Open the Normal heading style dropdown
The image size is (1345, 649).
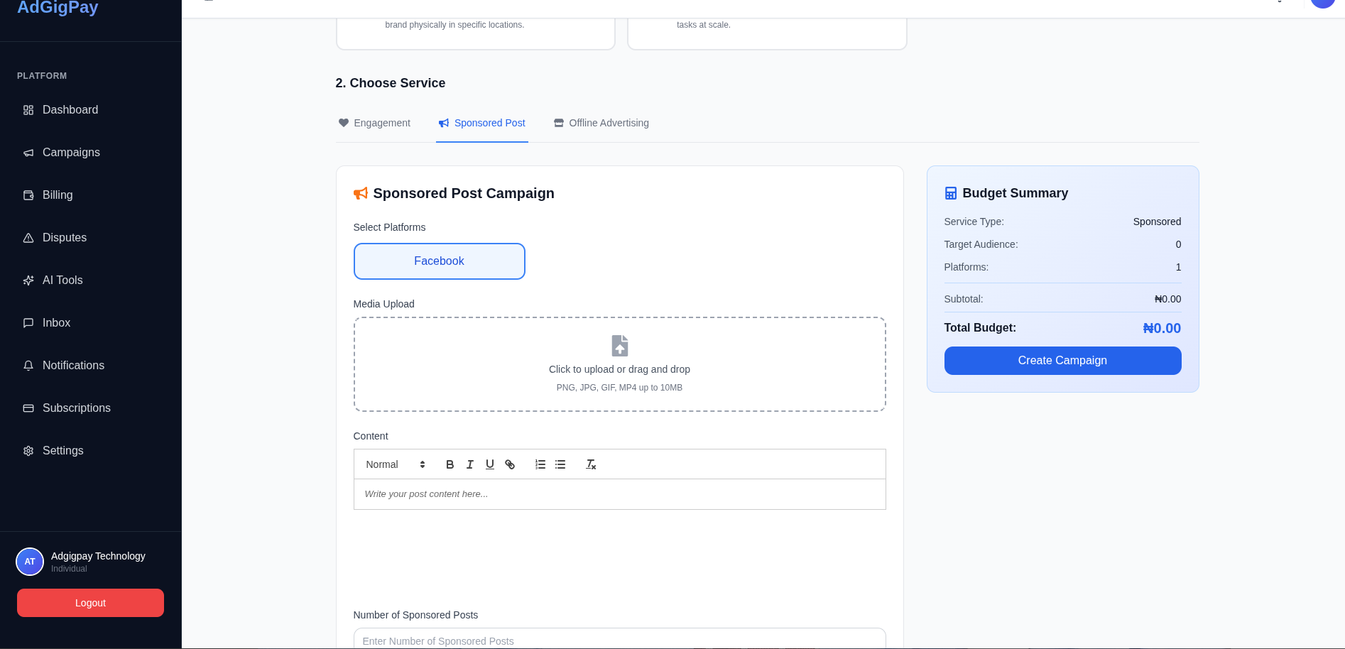(x=396, y=464)
